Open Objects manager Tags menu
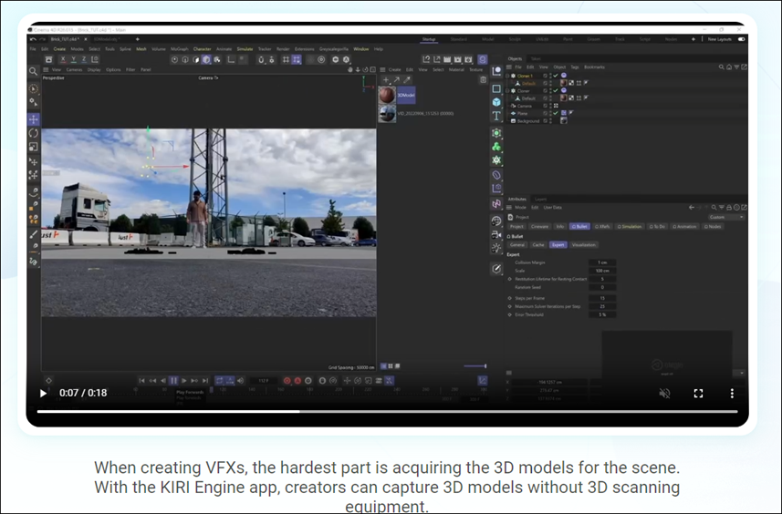The height and width of the screenshot is (514, 782). (x=575, y=67)
